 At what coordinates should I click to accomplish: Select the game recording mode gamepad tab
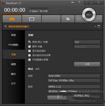click(12, 19)
